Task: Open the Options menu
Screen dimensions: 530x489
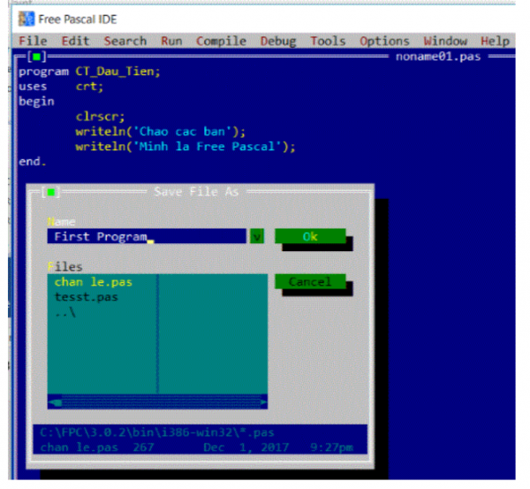Action: click(x=384, y=42)
